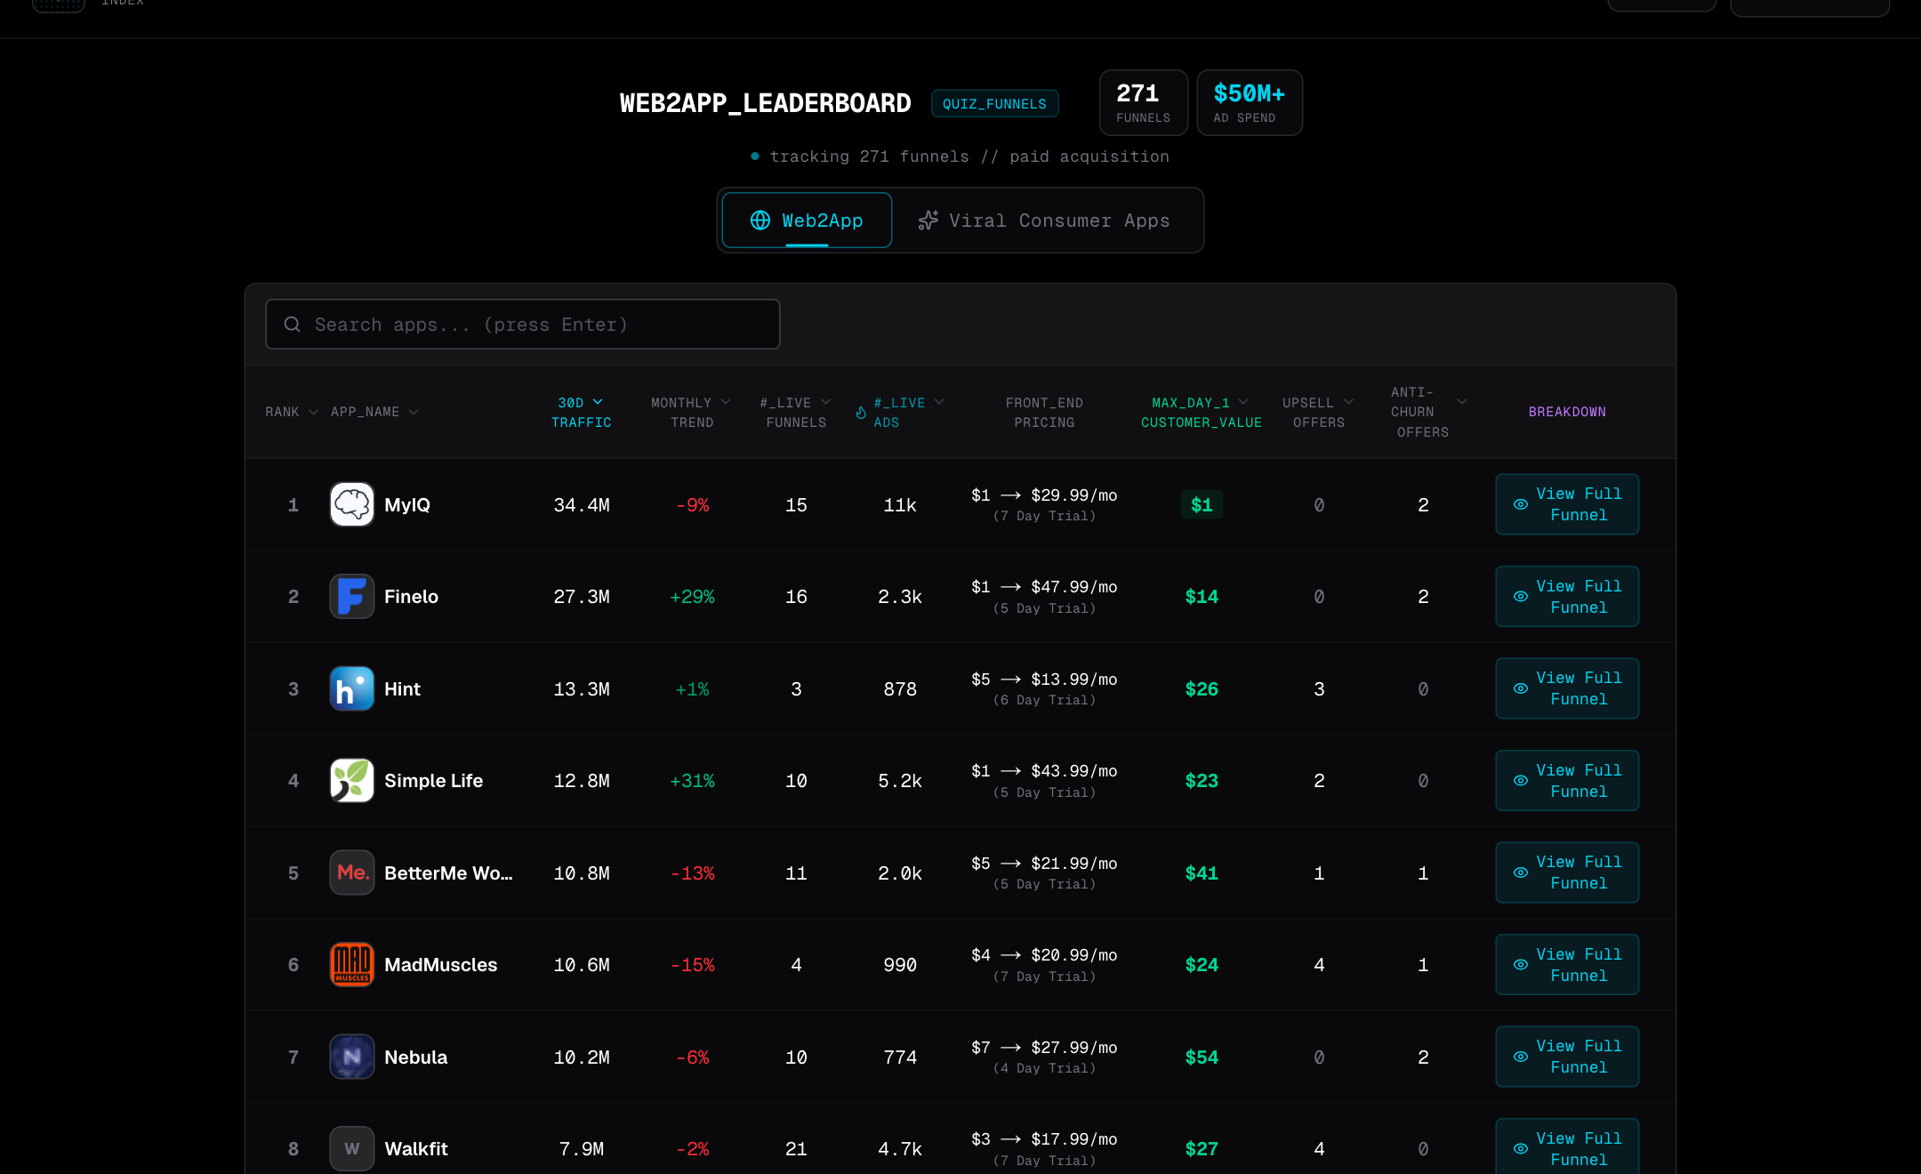
Task: Sort by MAX_DAY_1 CUSTOMER_VALUE chevron
Action: coord(1243,402)
